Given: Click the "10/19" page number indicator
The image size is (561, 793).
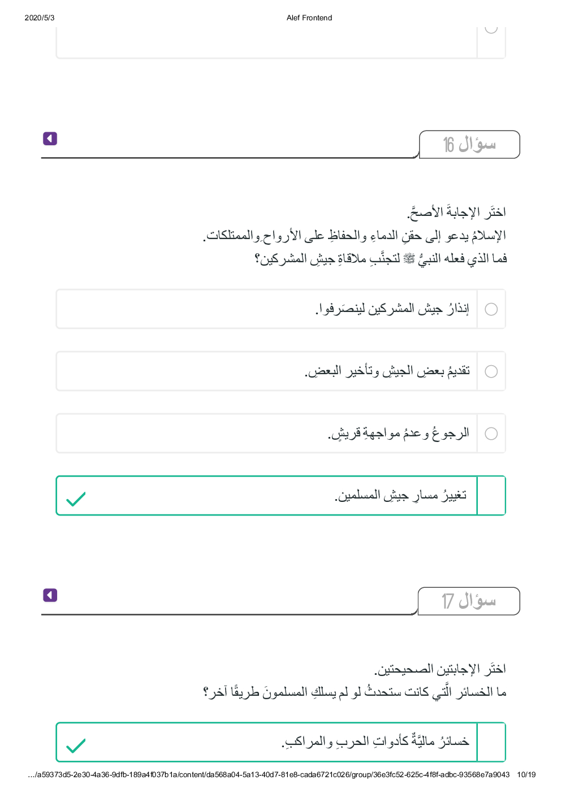Looking at the screenshot, I should click(526, 774).
